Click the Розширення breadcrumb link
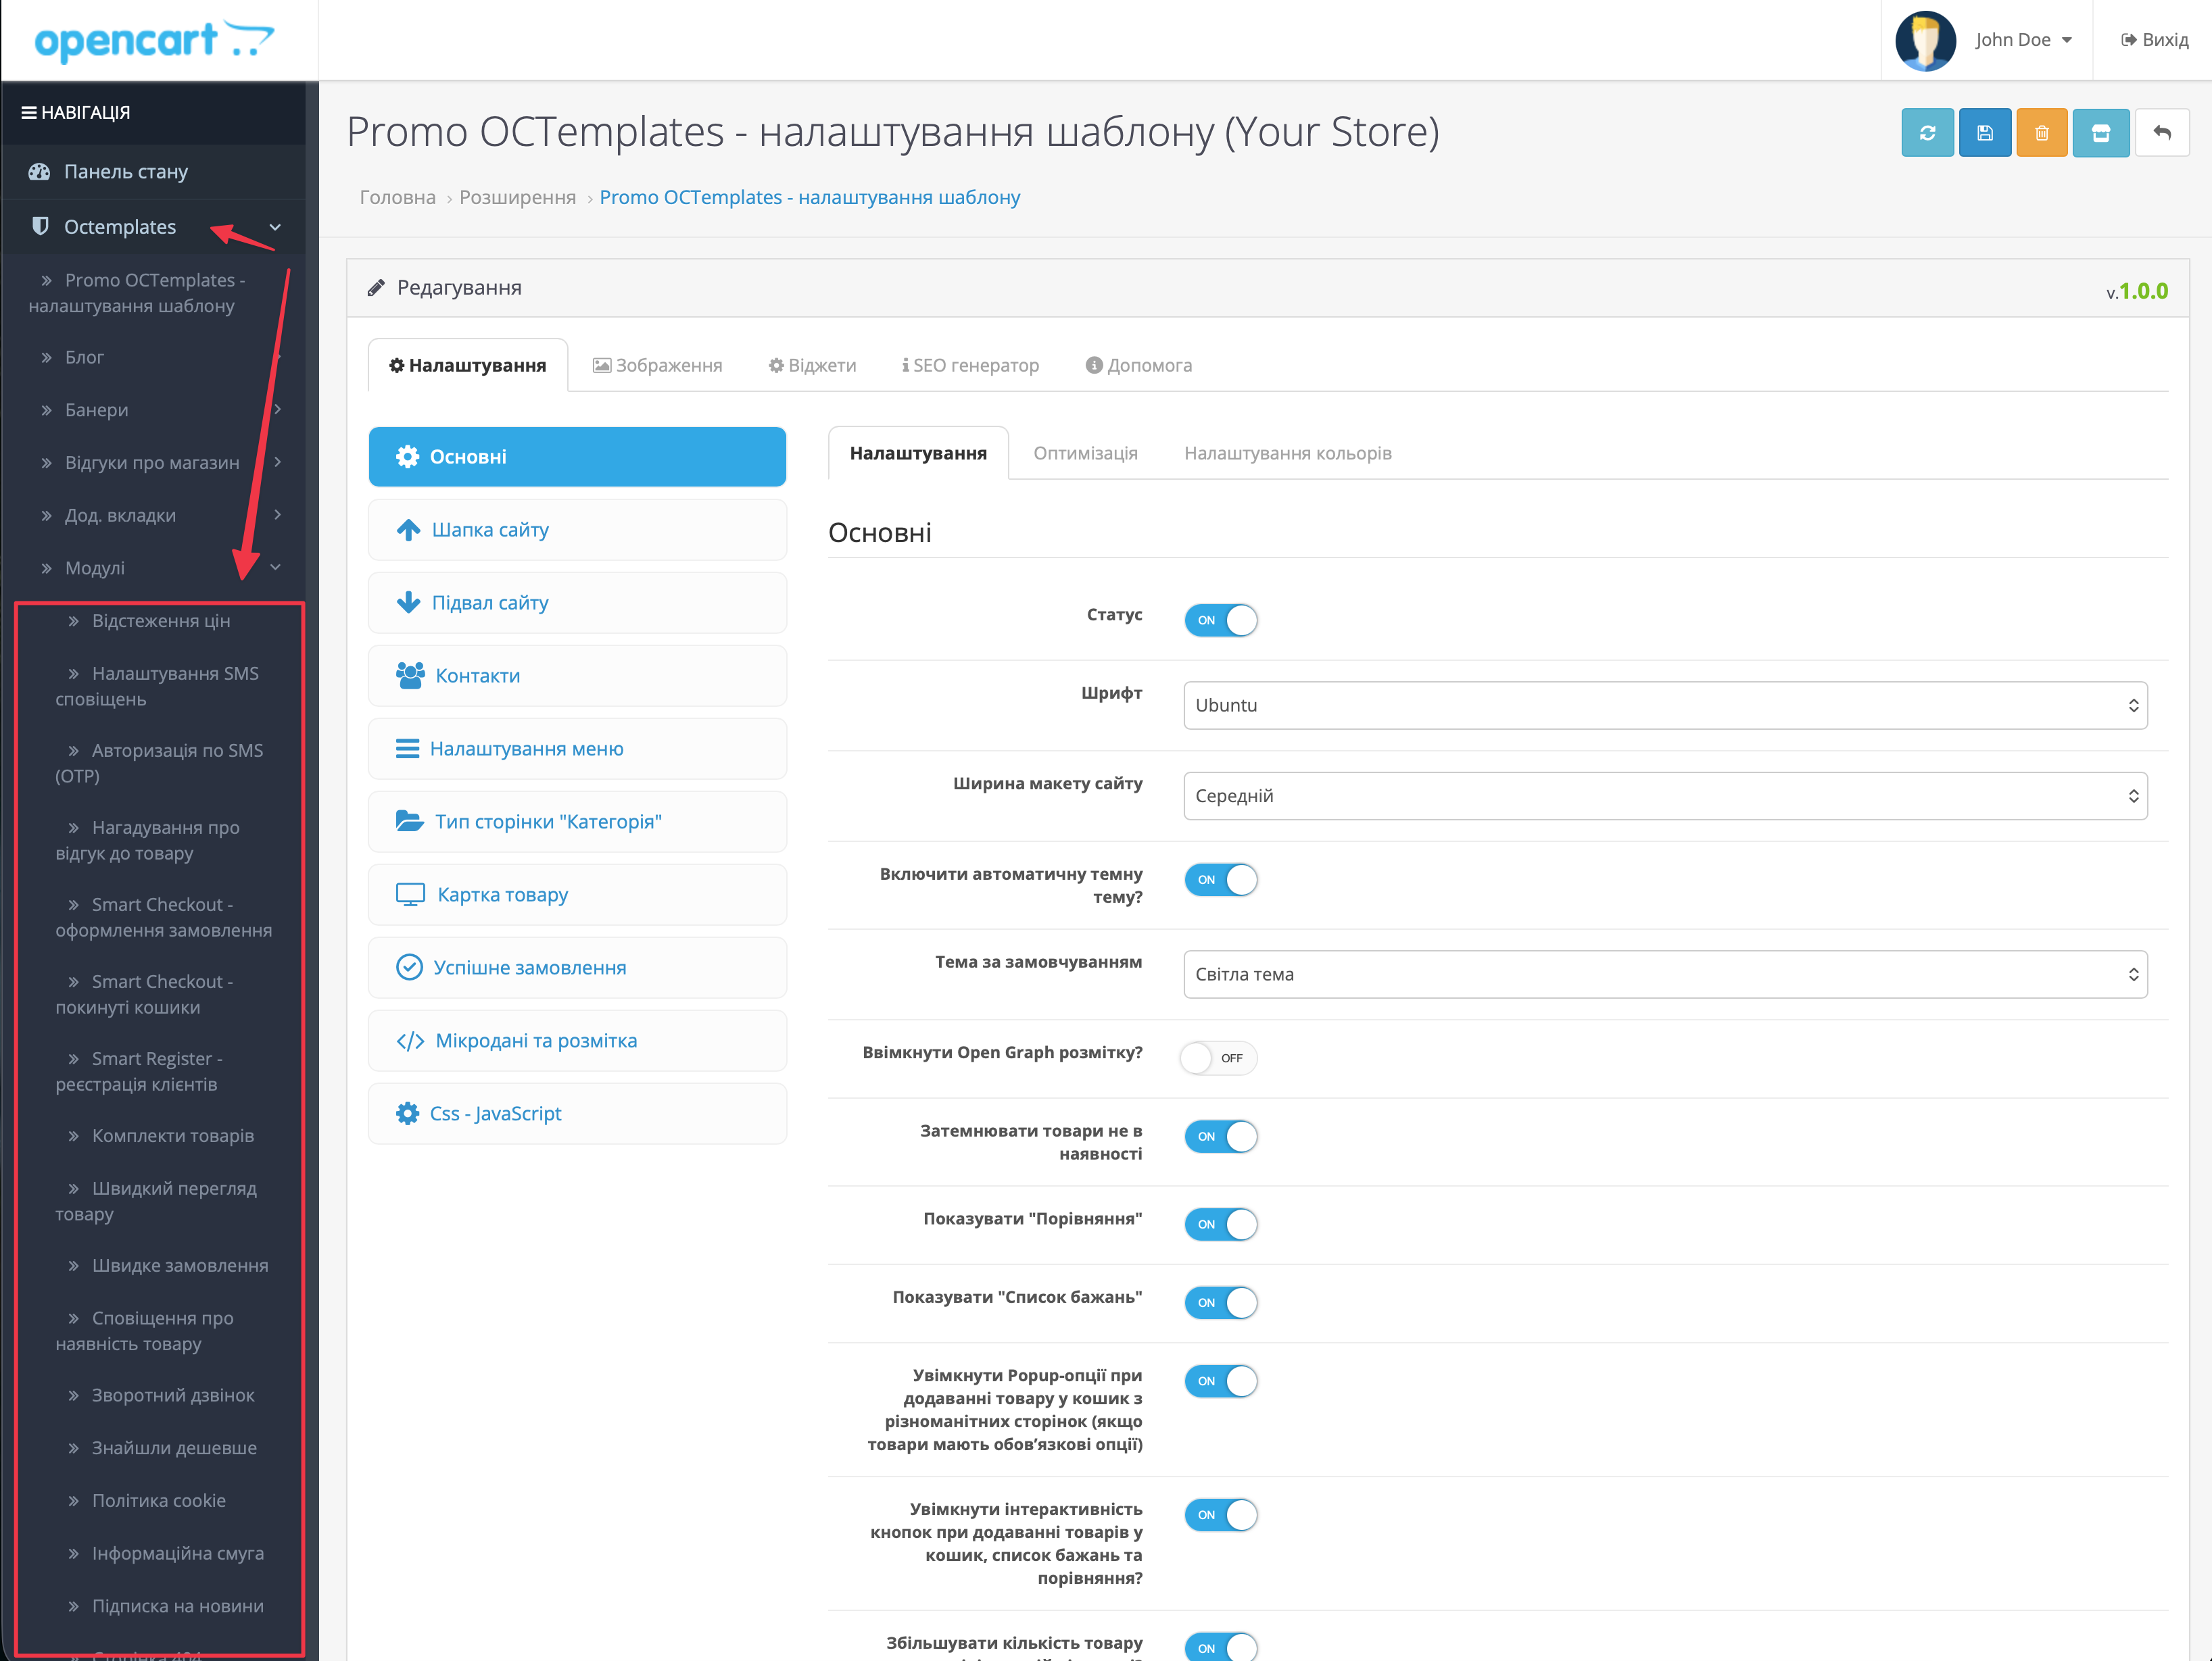This screenshot has width=2212, height=1661. click(x=517, y=198)
